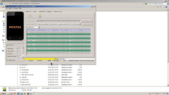Click the Chip Info panel icon
Viewport: 169px width, 95px height.
(x=8, y=45)
